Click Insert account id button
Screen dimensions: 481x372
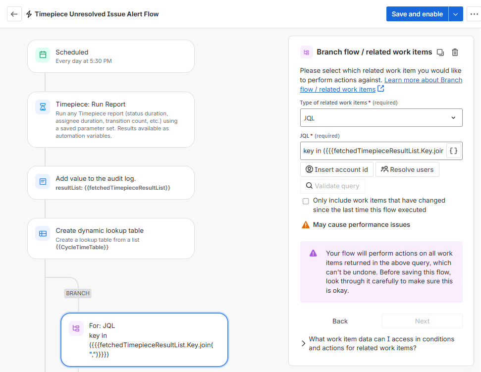coord(337,169)
